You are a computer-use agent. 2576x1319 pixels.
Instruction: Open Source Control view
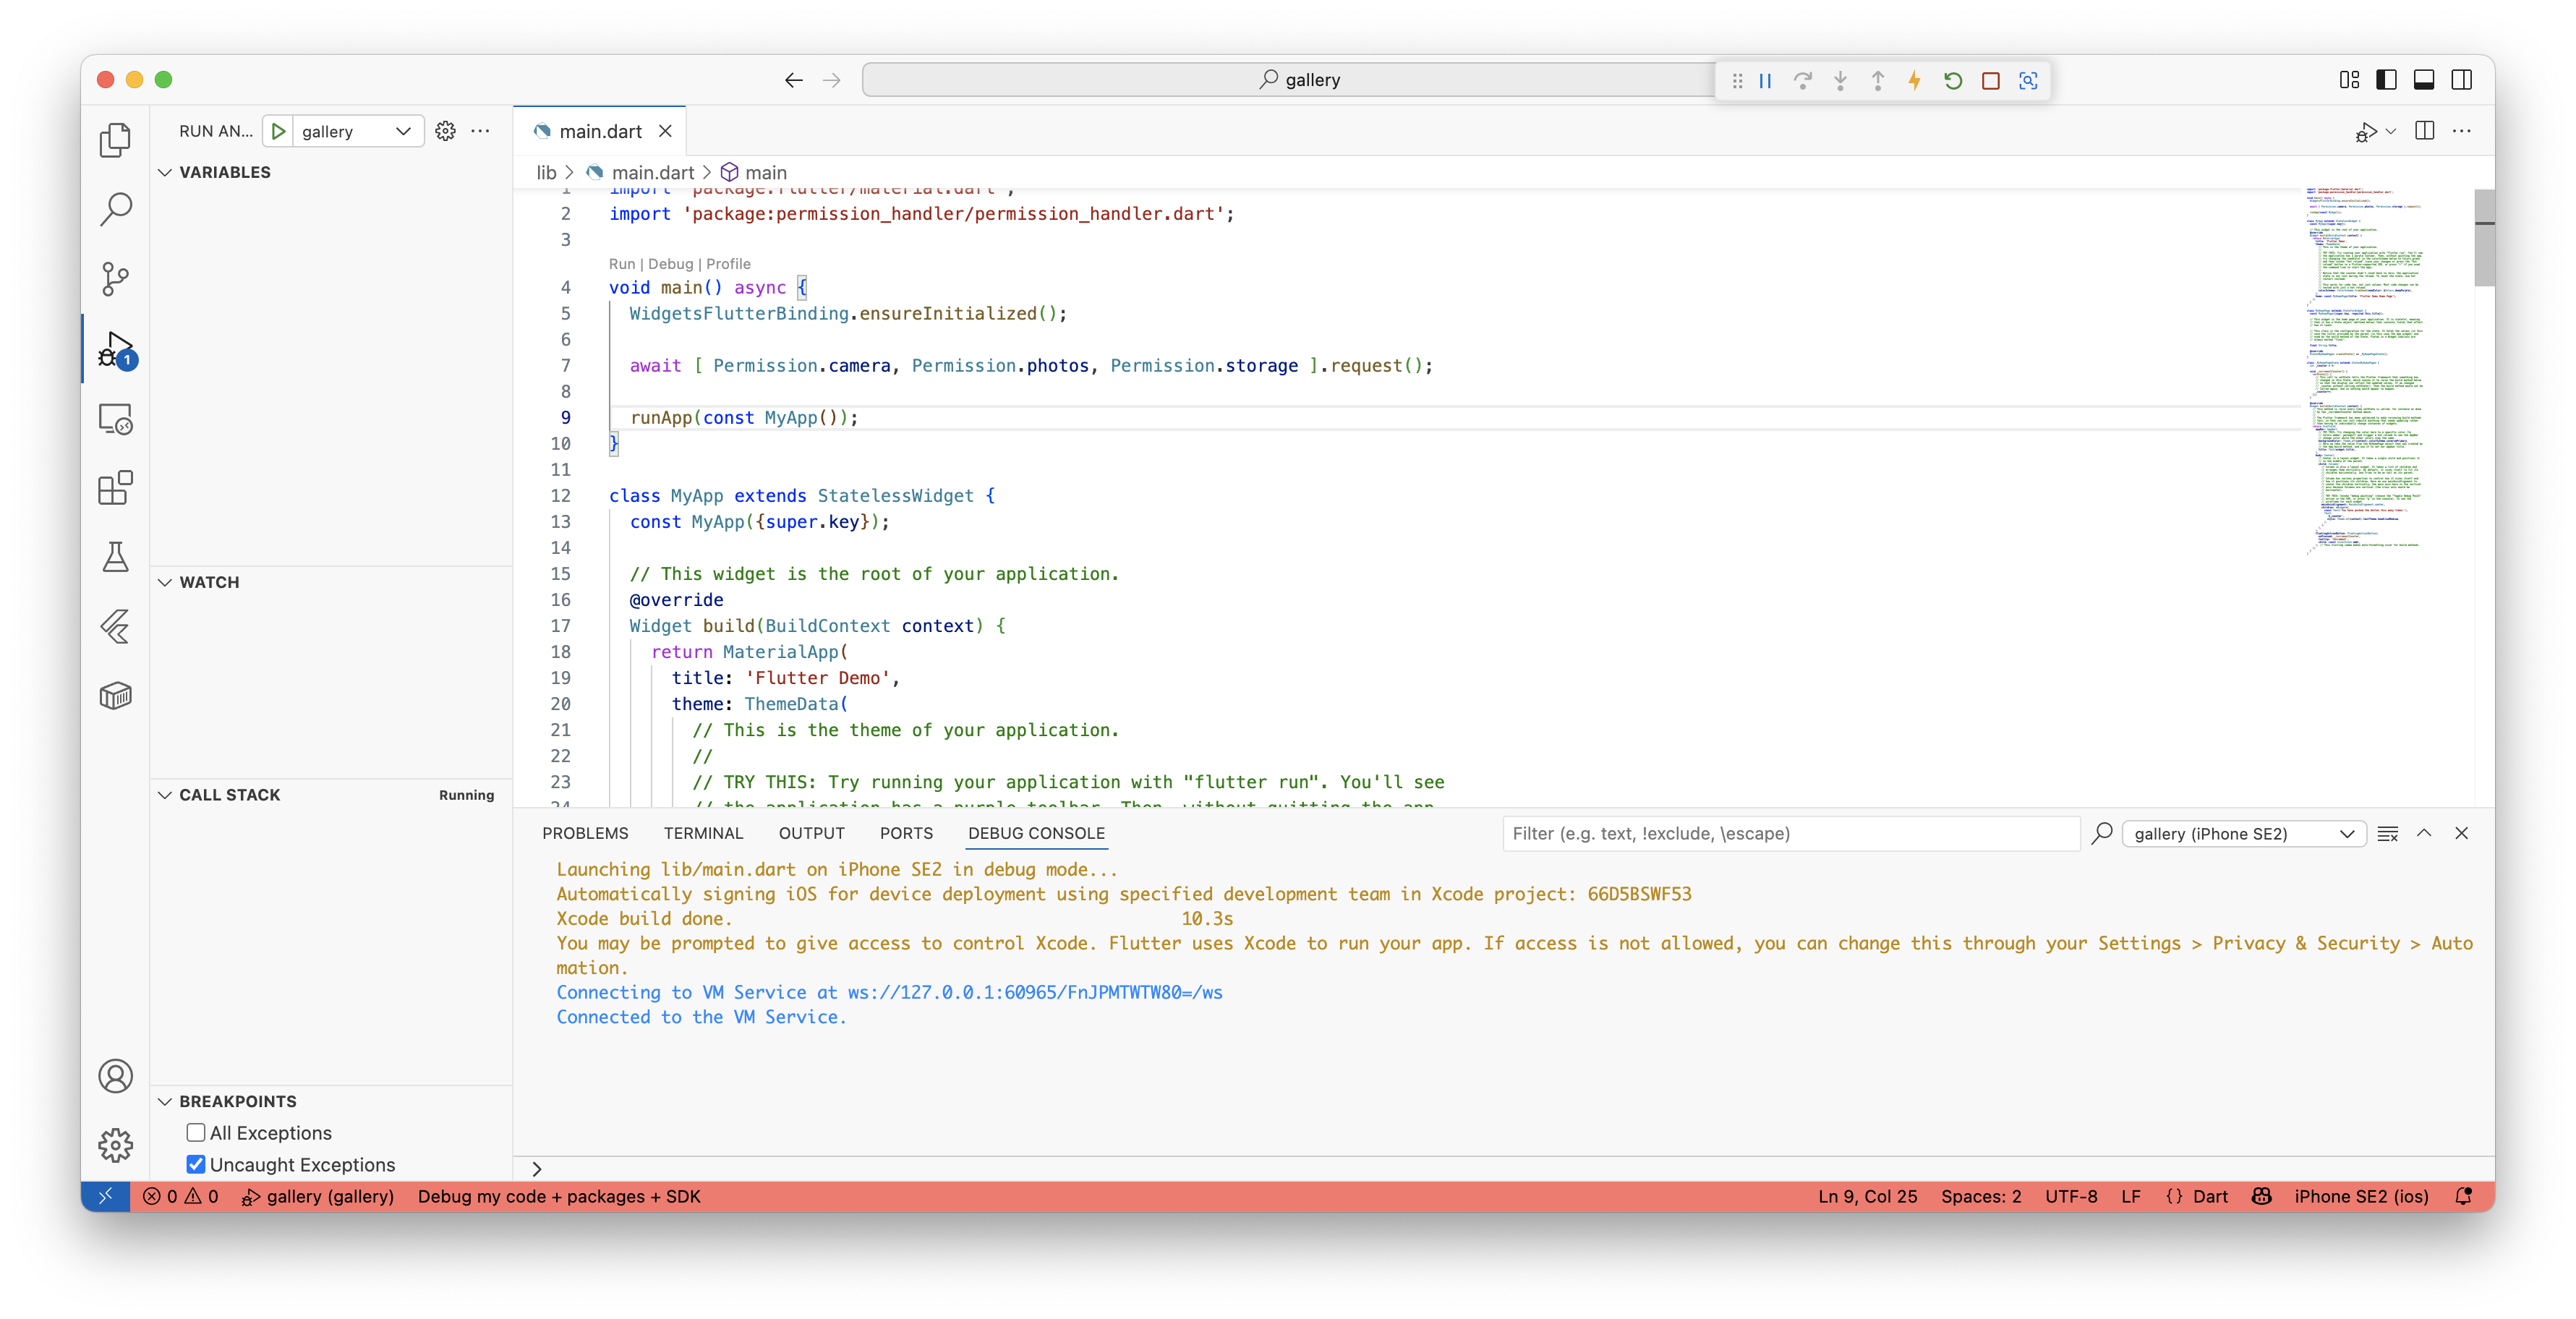(115, 279)
